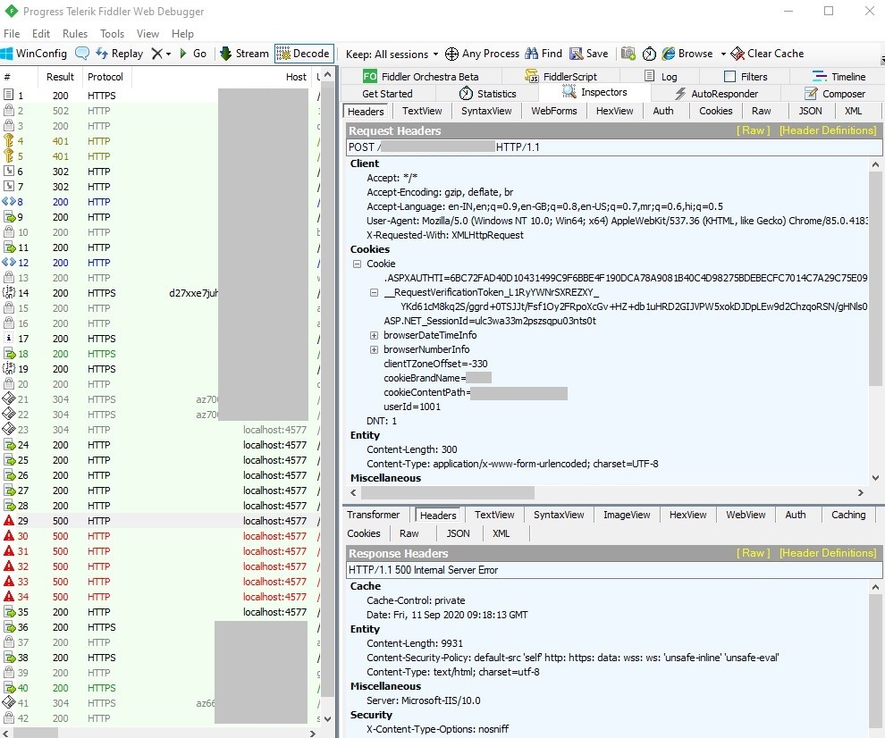Click the Any Process target icon

(451, 54)
